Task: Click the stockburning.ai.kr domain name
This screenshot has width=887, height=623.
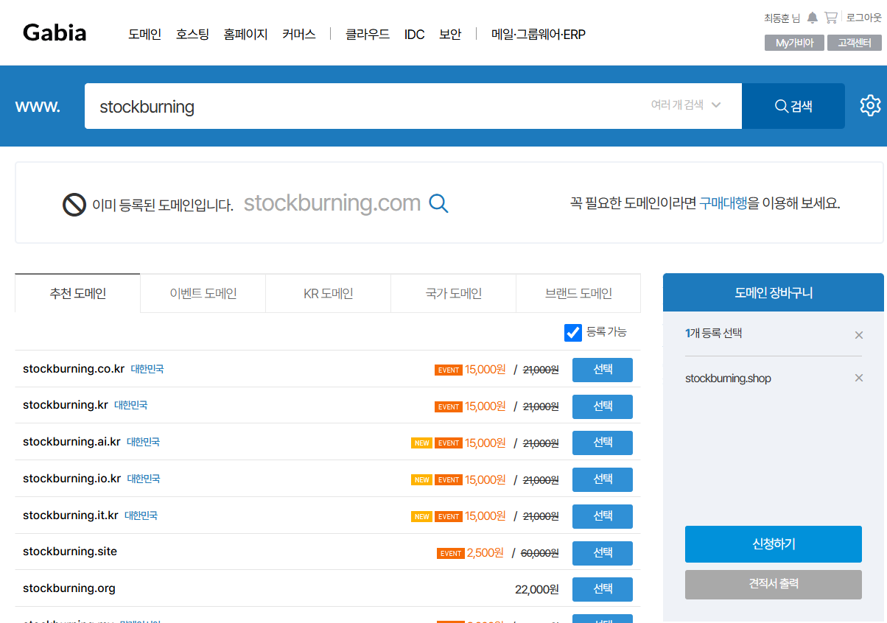Action: (71, 442)
